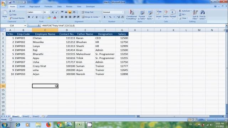Apply Bottom Align to cells

[70, 12]
